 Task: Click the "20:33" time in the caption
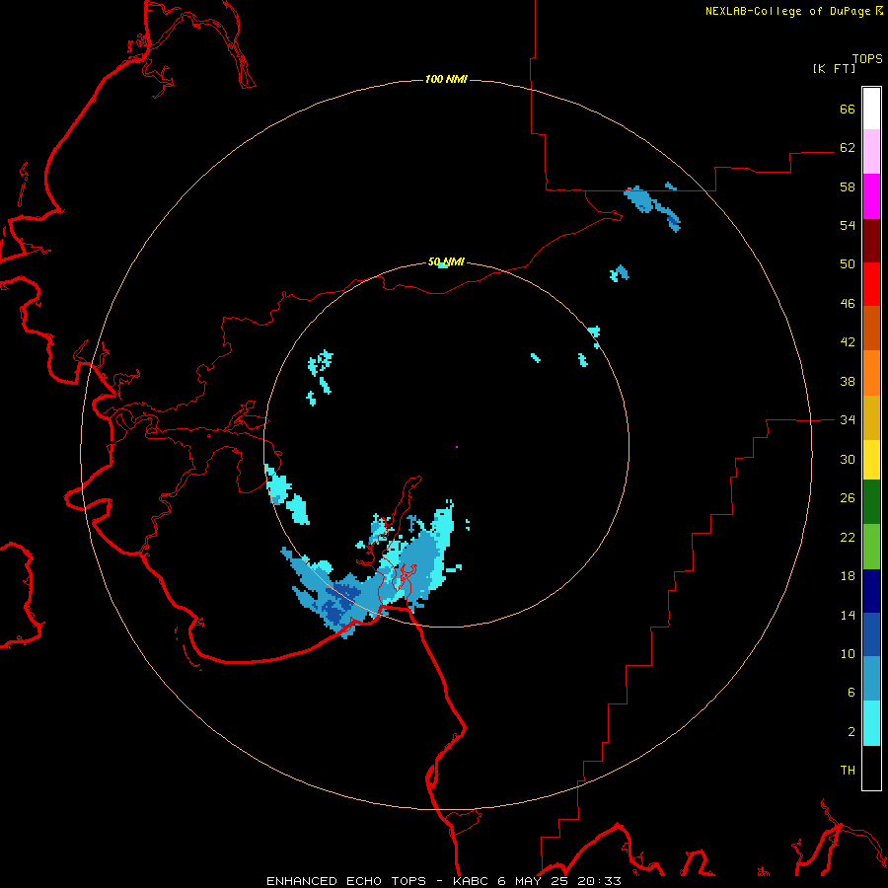click(599, 881)
